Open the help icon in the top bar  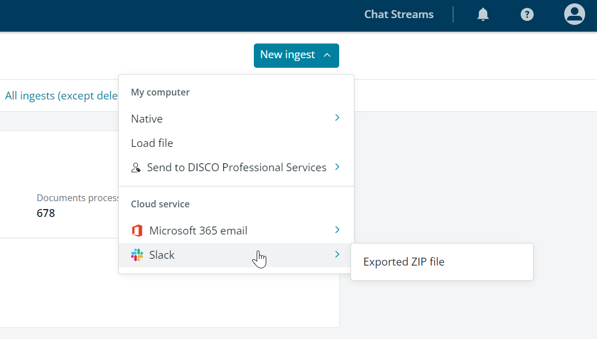[x=527, y=14]
